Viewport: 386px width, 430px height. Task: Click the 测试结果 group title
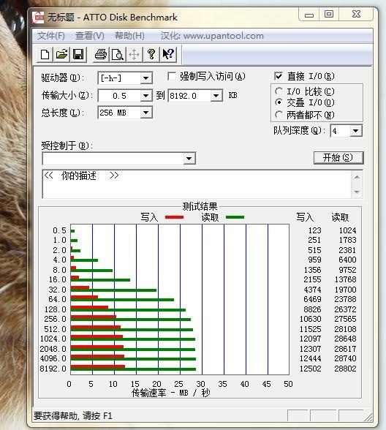coord(200,206)
